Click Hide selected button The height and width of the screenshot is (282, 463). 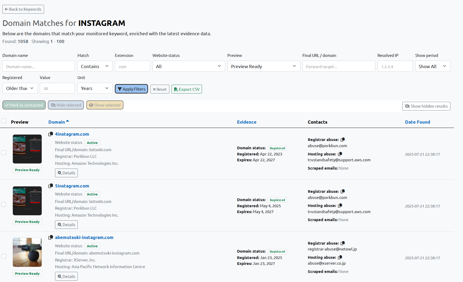point(66,105)
